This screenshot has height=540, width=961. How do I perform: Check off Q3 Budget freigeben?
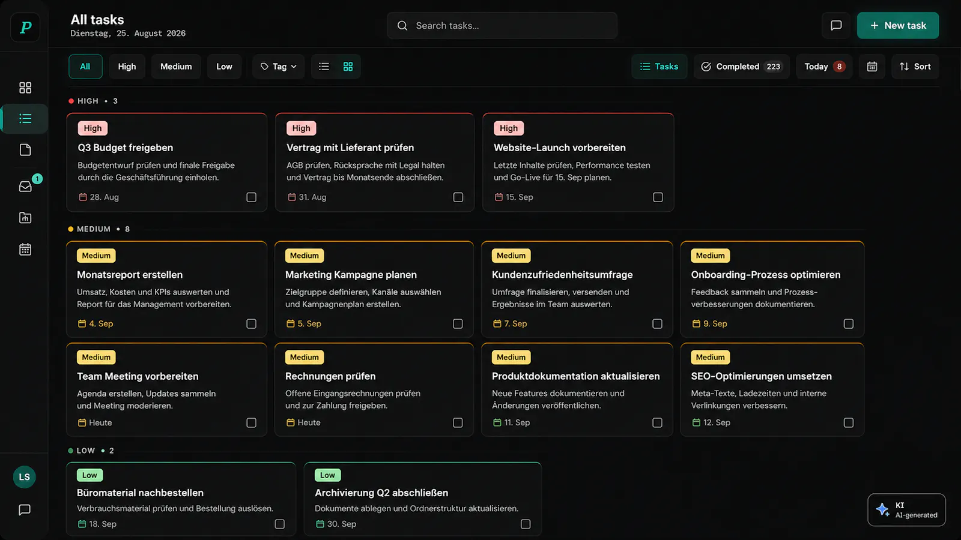point(252,197)
